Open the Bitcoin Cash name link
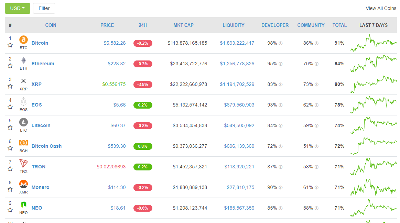Screen dimensions: 400x223 click(47, 146)
